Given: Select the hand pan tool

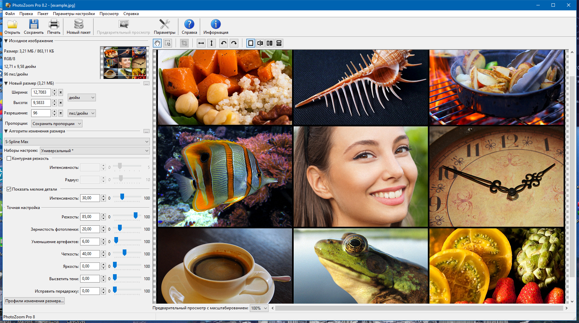Looking at the screenshot, I should tap(157, 43).
